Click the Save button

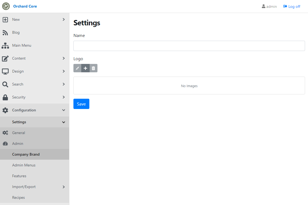click(x=81, y=104)
